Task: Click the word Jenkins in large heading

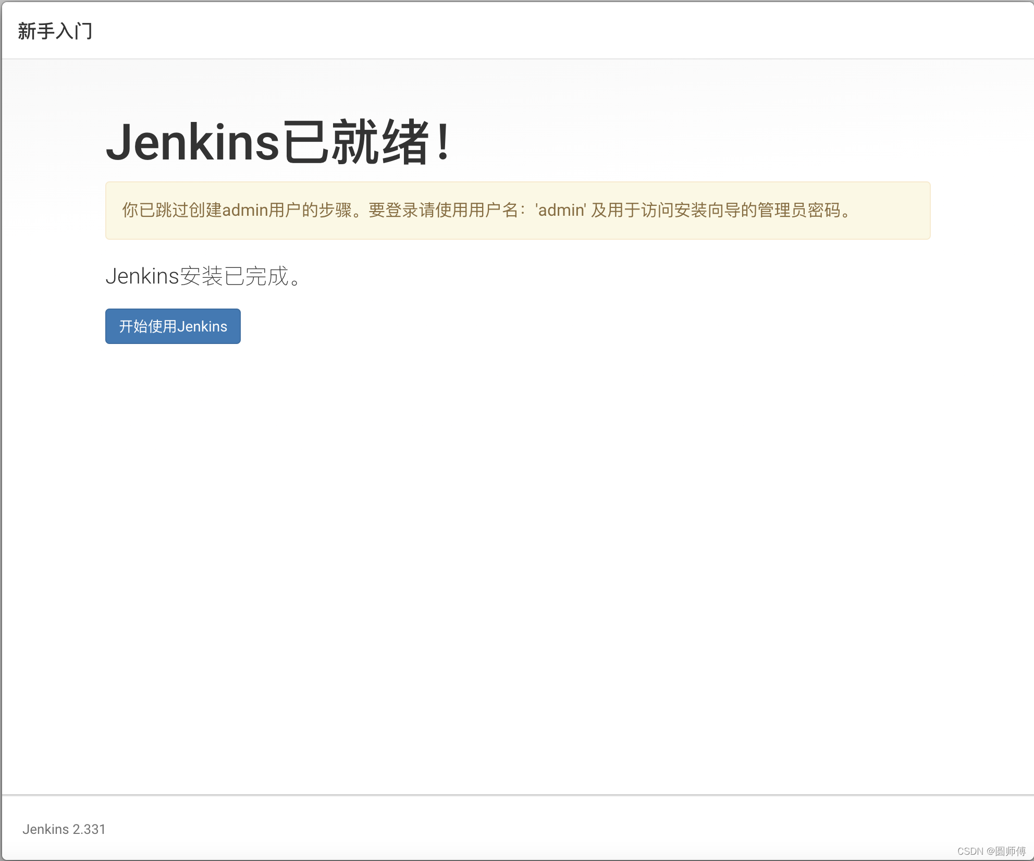Action: pyautogui.click(x=193, y=142)
